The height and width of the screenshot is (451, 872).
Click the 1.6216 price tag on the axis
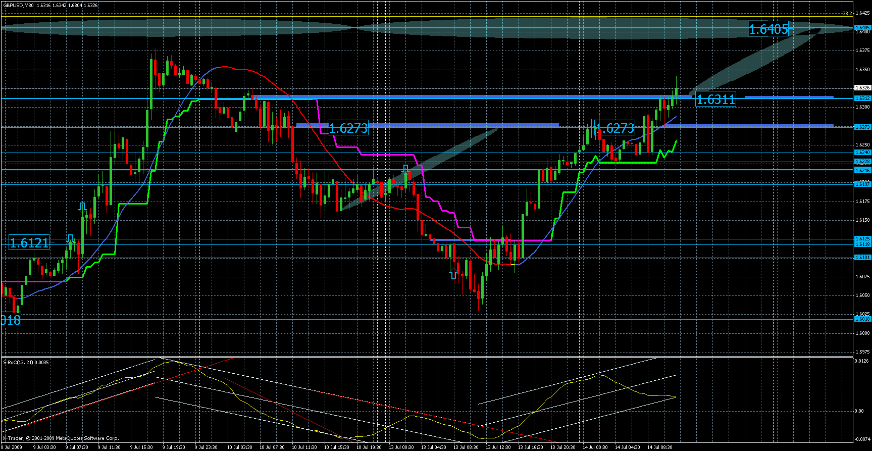(862, 170)
